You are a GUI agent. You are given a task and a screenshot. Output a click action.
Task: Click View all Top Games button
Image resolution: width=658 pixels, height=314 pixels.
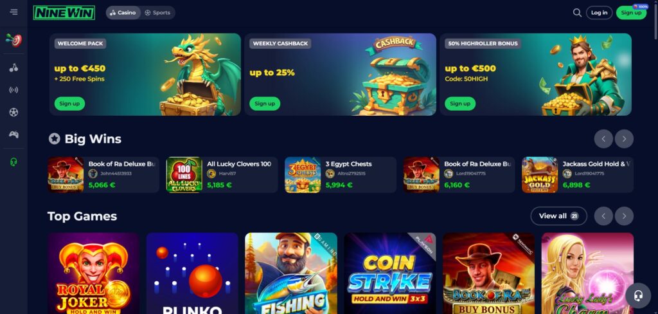(x=558, y=216)
